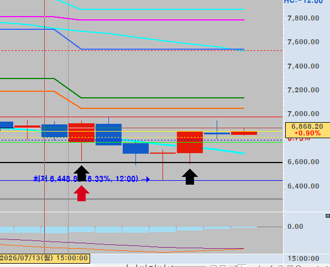Click the vertical red crosshair line
The image size is (330, 267).
[x=44, y=126]
